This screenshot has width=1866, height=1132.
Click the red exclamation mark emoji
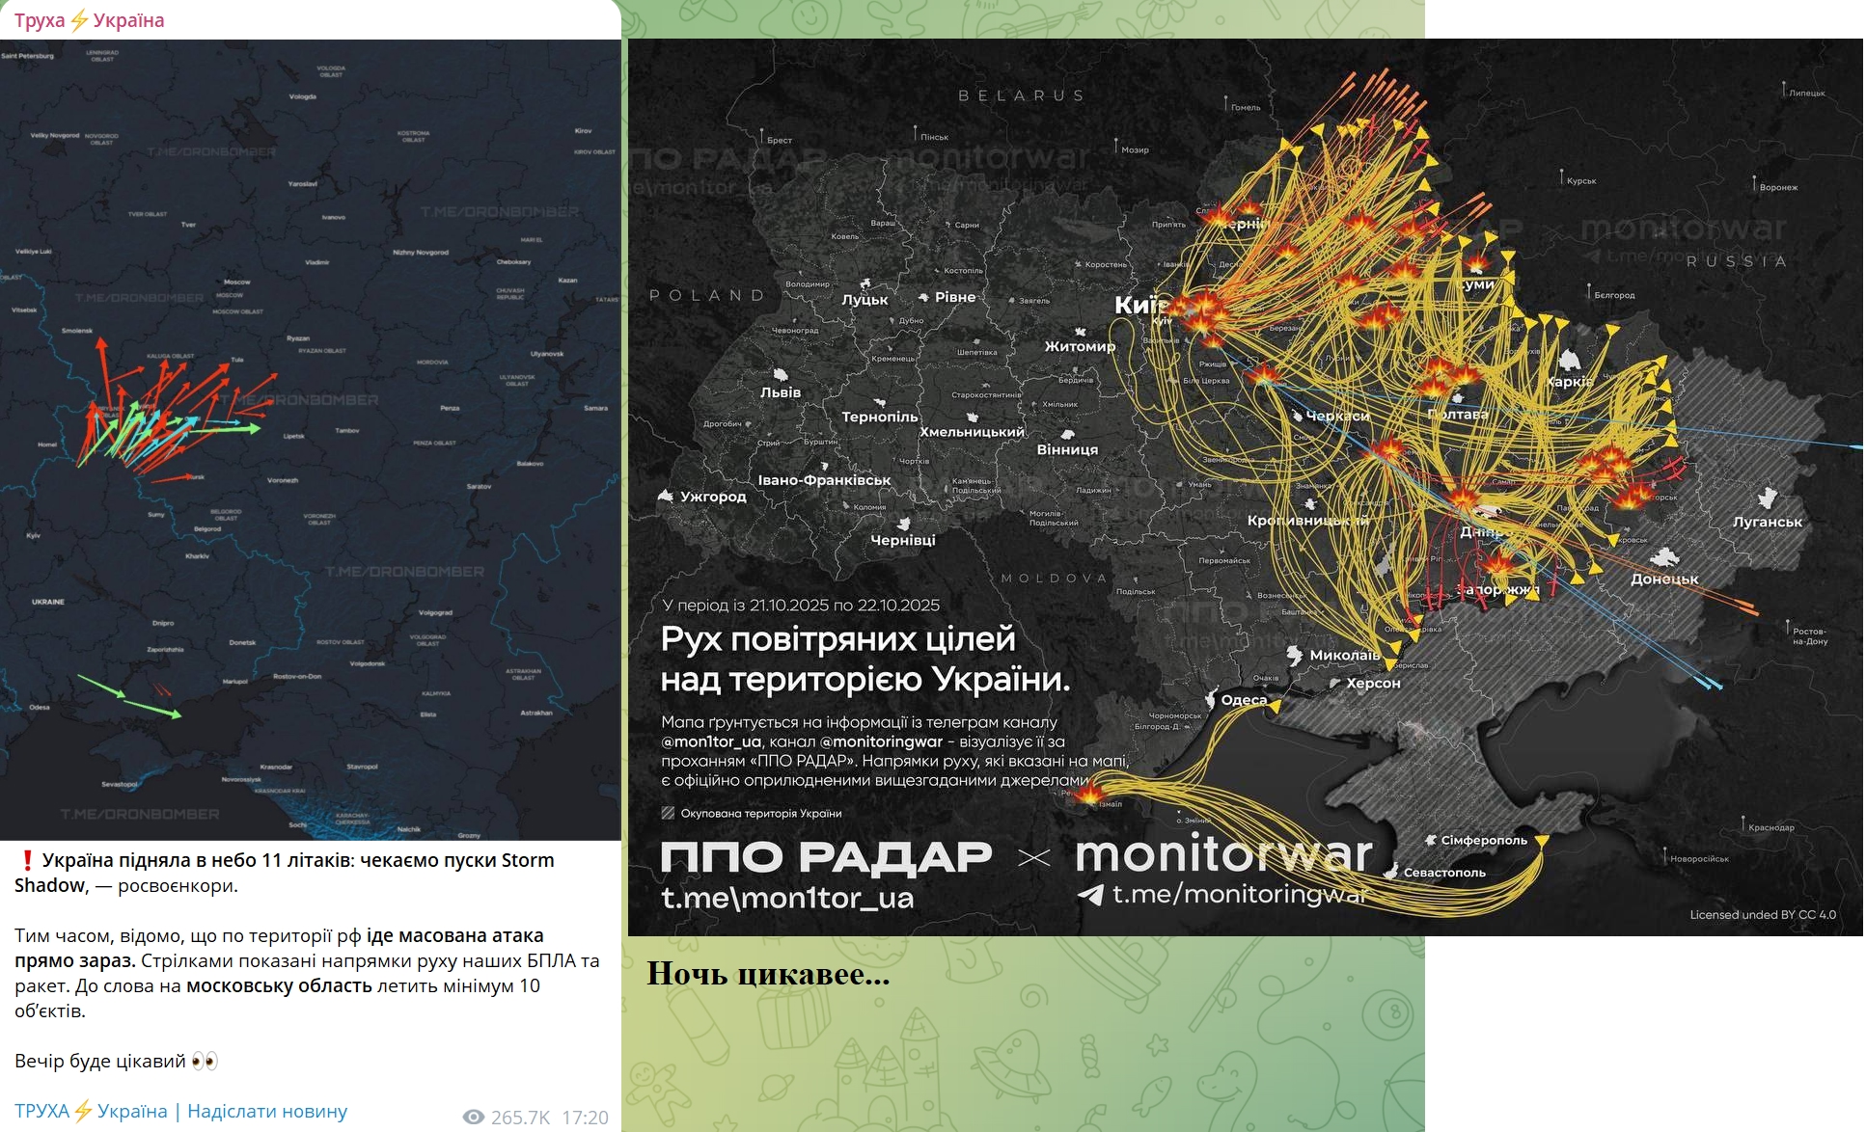pos(26,860)
